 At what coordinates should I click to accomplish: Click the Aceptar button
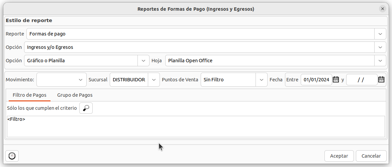[x=339, y=156]
